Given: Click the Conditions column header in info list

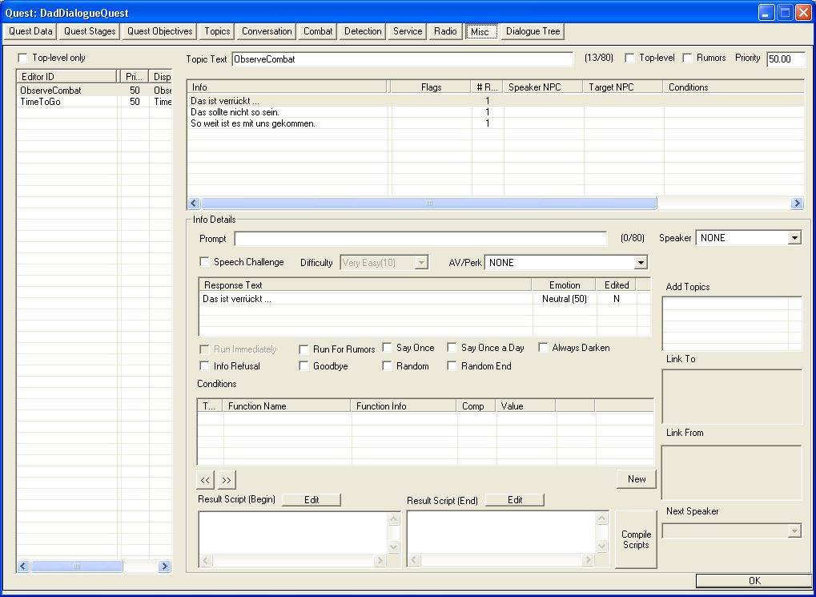Looking at the screenshot, I should [734, 87].
